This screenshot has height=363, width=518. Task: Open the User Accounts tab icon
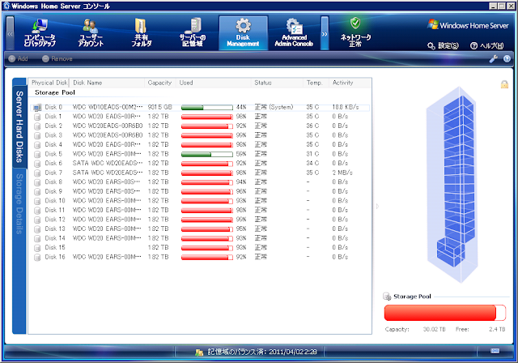[x=91, y=33]
